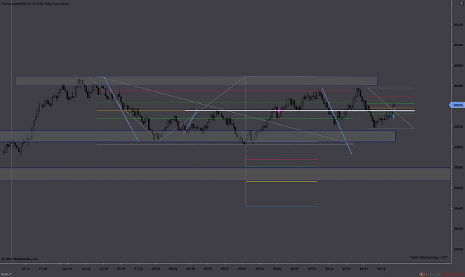
Task: Click the 19900 price axis label
Action: (x=458, y=250)
